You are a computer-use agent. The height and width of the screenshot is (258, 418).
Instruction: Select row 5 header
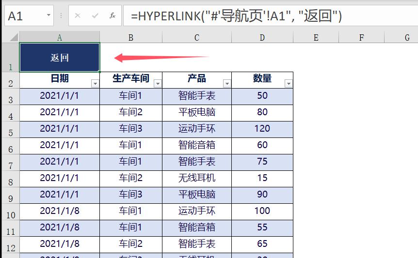[11, 130]
